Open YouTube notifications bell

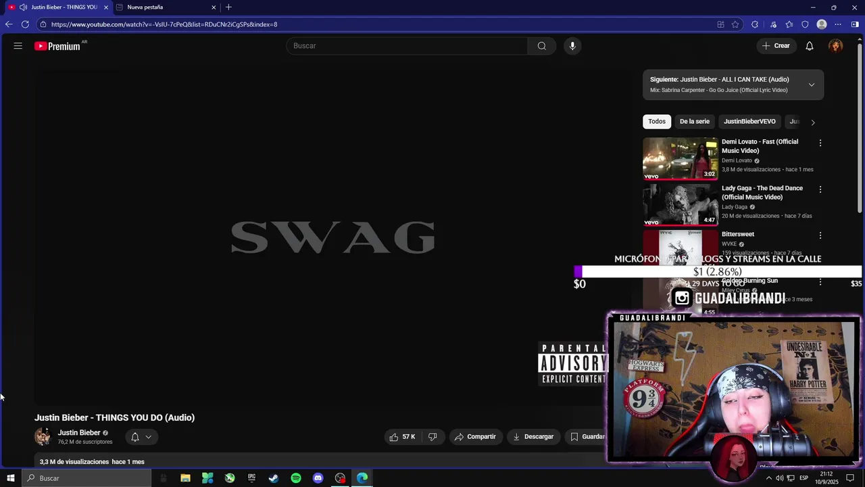click(810, 46)
